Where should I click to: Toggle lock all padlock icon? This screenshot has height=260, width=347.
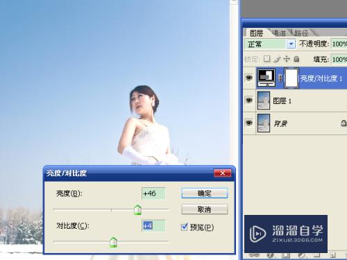(x=296, y=59)
